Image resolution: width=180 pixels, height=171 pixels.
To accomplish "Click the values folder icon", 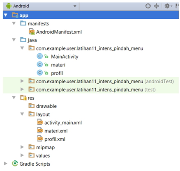I will 32,155.
